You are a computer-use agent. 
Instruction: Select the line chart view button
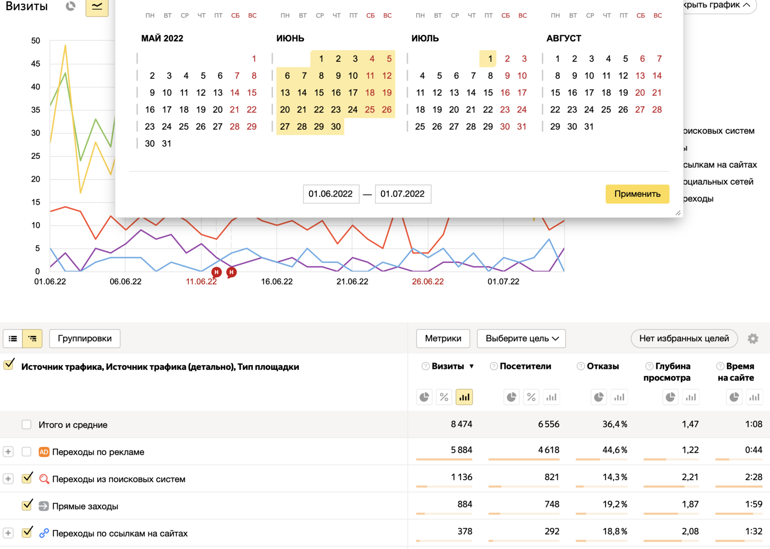(97, 7)
